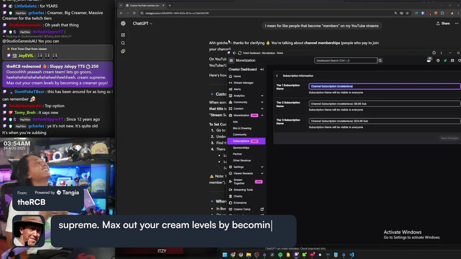Click the Tier 1 Subscription Name field
This screenshot has width=461, height=259.
point(385,86)
